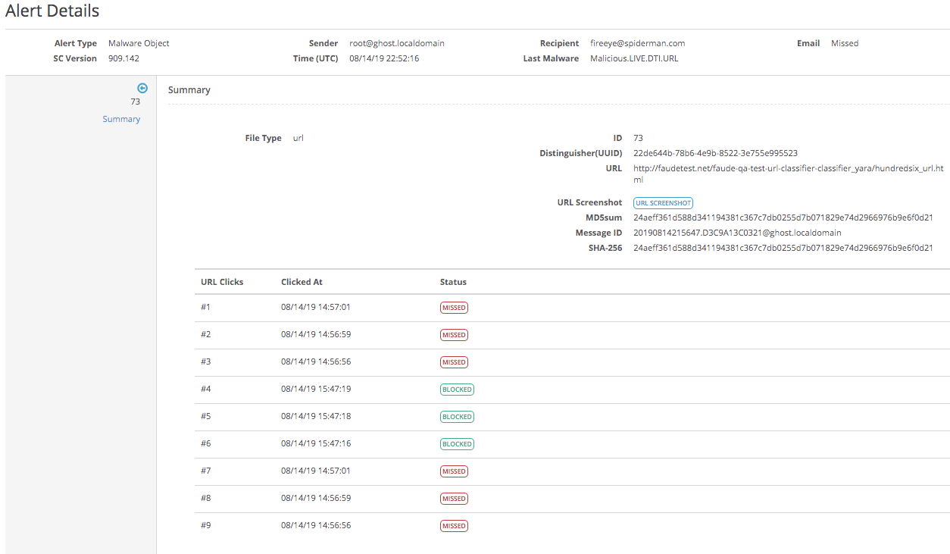Screen dimensions: 950x554
Task: Select the Distinguisher UUID value
Action: tap(715, 153)
